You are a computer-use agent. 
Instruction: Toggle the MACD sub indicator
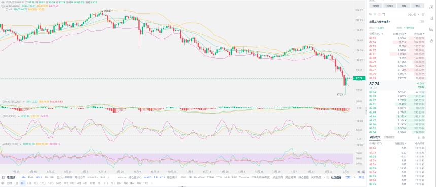tap(148, 177)
